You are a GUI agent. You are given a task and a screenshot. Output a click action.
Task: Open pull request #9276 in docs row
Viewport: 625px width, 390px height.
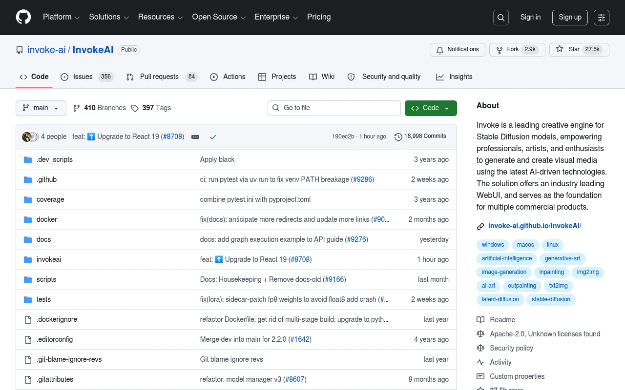(x=356, y=240)
